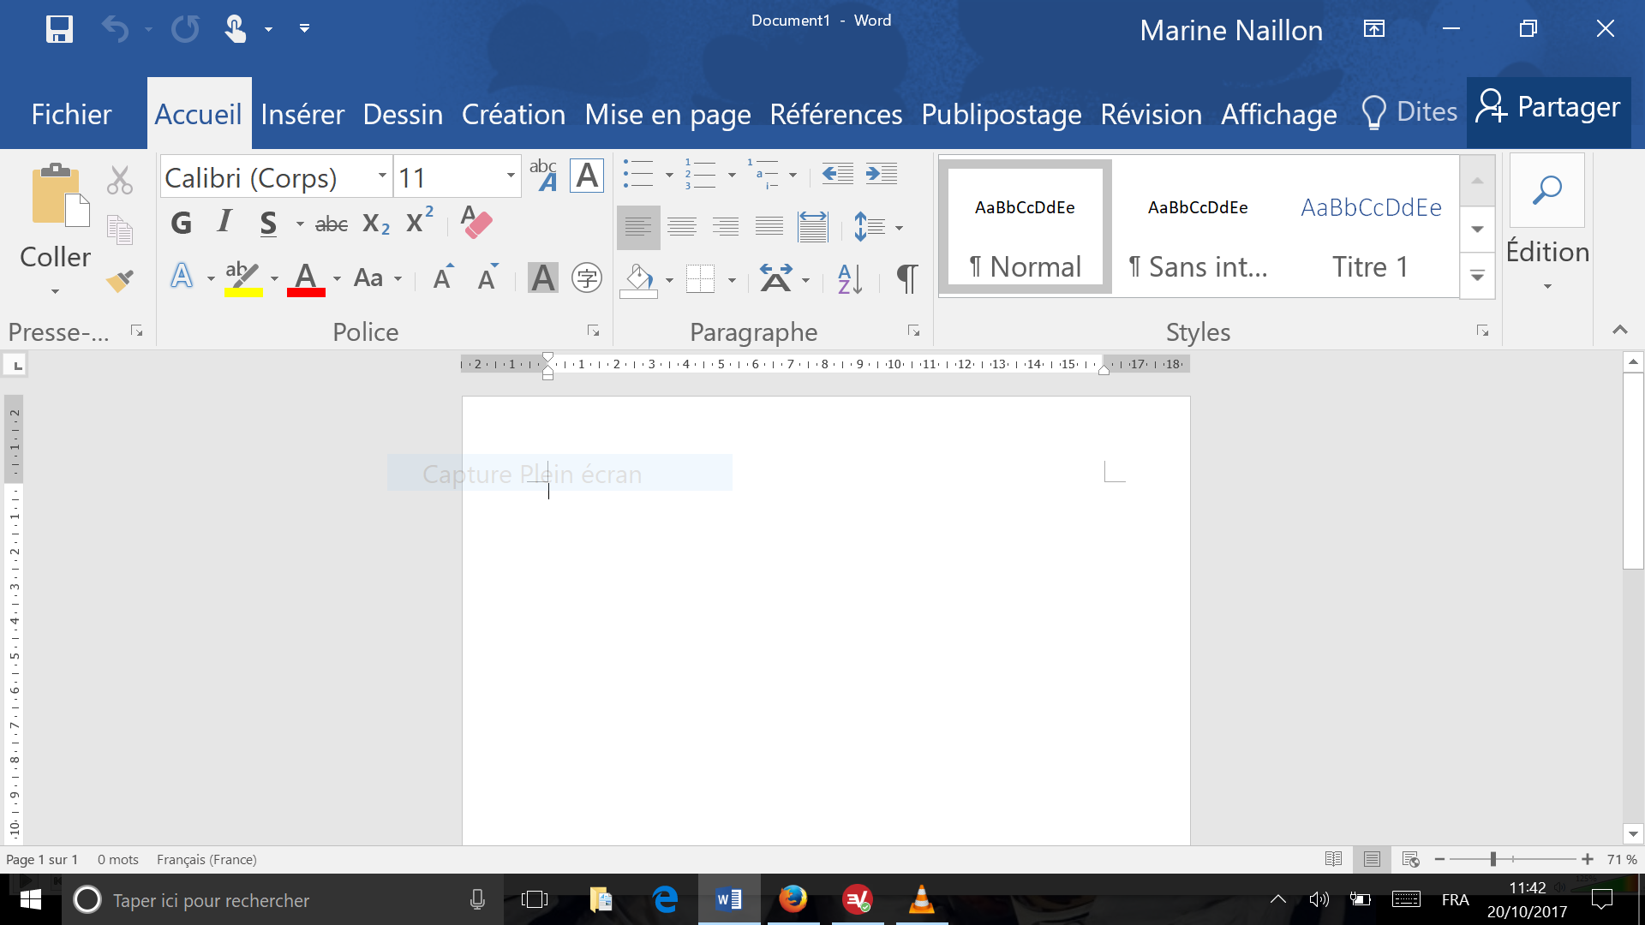1645x925 pixels.
Task: Open borders dropdown arrow
Action: (x=732, y=279)
